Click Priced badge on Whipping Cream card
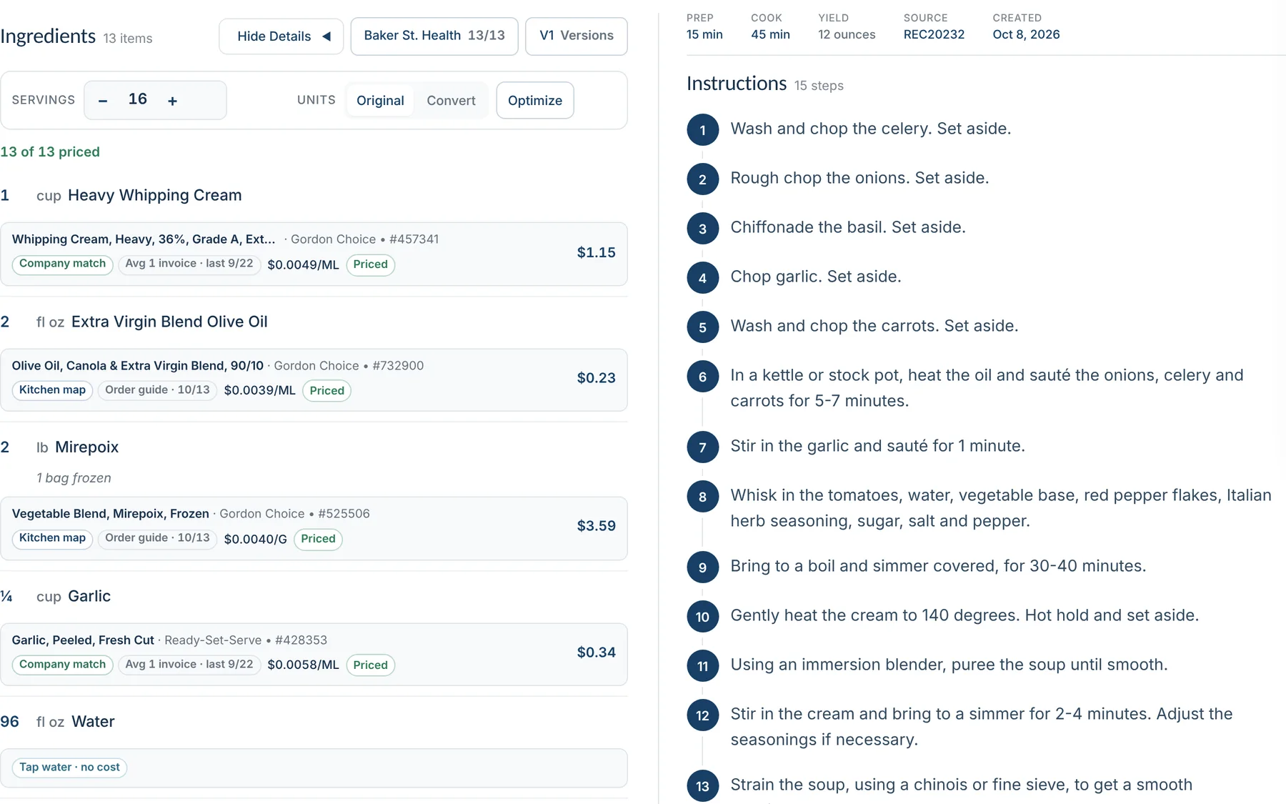Viewport: 1286px width, 804px height. click(370, 264)
